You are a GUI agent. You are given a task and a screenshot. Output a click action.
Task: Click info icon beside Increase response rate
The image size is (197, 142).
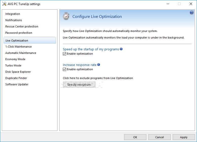98,64
